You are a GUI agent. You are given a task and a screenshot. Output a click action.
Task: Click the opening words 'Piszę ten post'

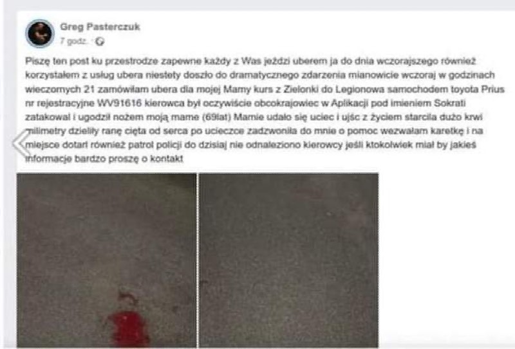(x=53, y=61)
